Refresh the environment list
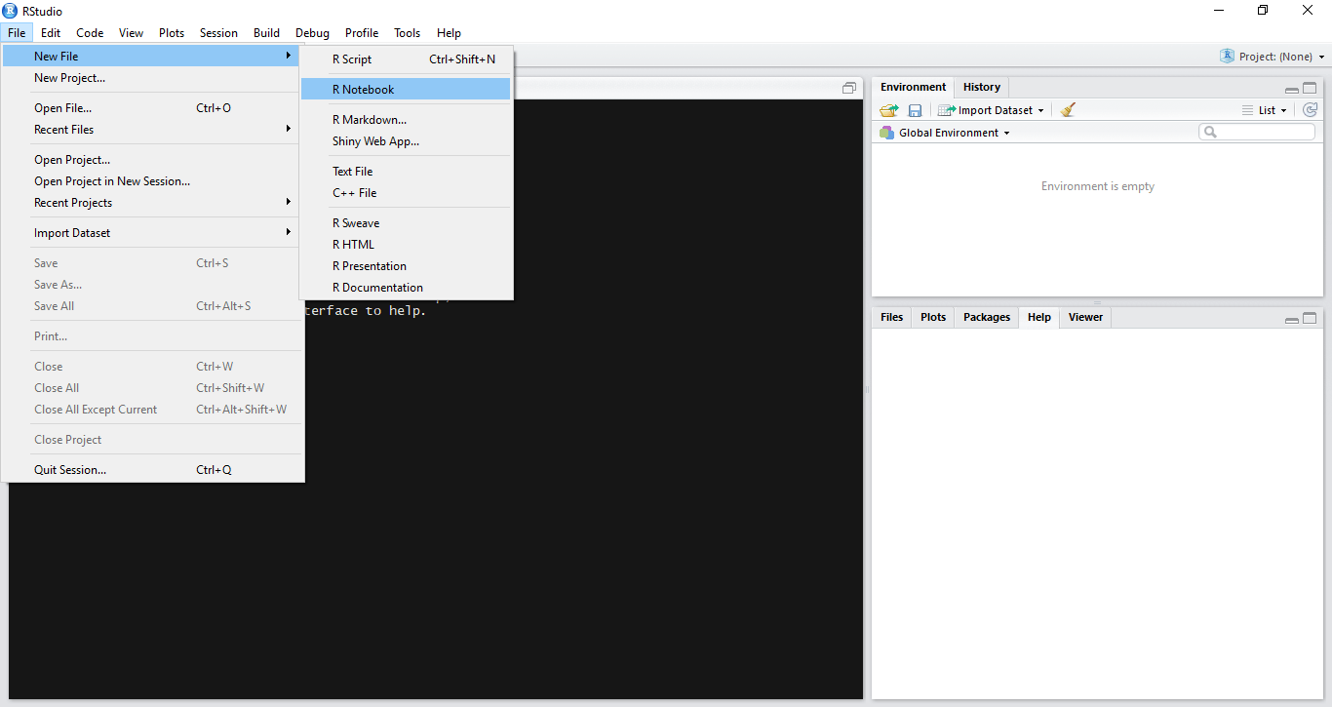This screenshot has height=707, width=1332. tap(1311, 110)
